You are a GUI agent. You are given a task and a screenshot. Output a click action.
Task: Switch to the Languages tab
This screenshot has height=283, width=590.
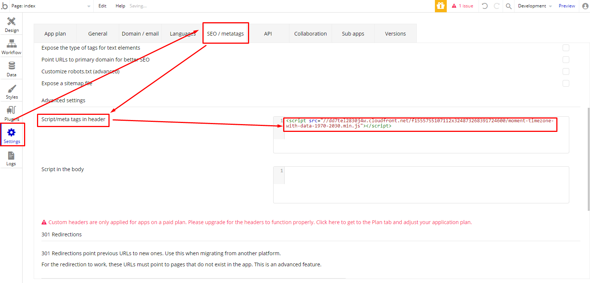coord(183,34)
